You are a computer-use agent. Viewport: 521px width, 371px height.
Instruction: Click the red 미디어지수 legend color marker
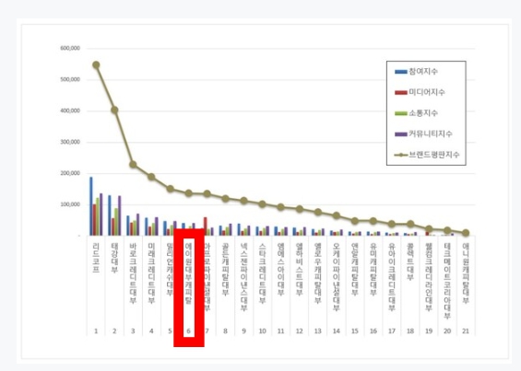click(401, 93)
